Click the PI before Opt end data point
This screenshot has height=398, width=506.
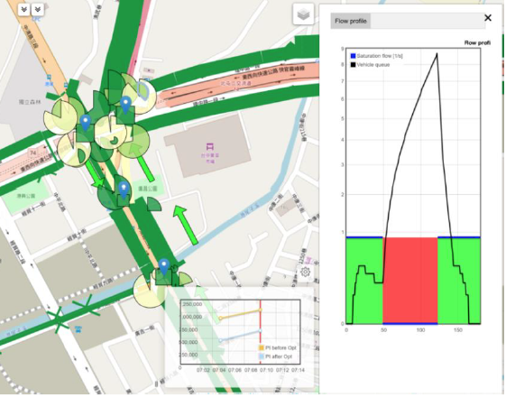(x=260, y=310)
